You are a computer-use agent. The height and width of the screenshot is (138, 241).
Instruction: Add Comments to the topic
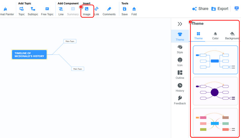(x=109, y=11)
